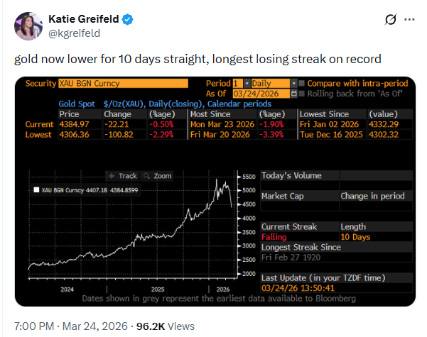Open the three-dot more options menu

[410, 21]
